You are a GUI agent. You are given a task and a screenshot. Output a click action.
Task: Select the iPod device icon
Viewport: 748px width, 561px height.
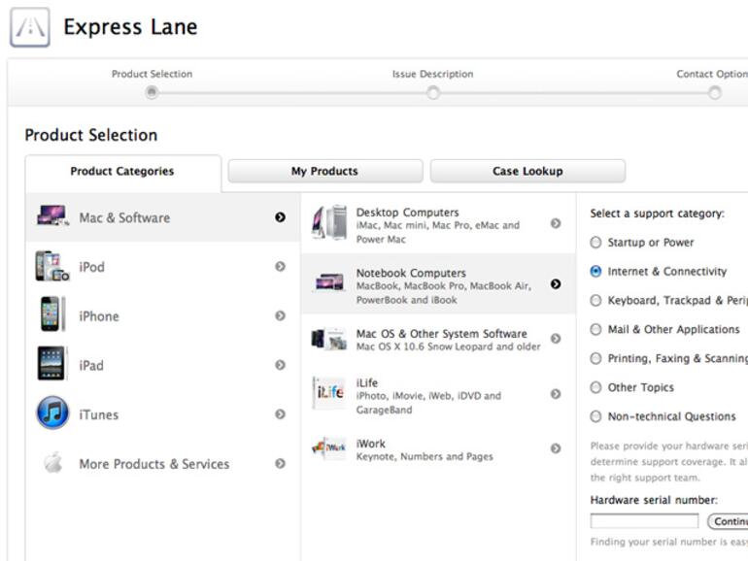pos(51,267)
